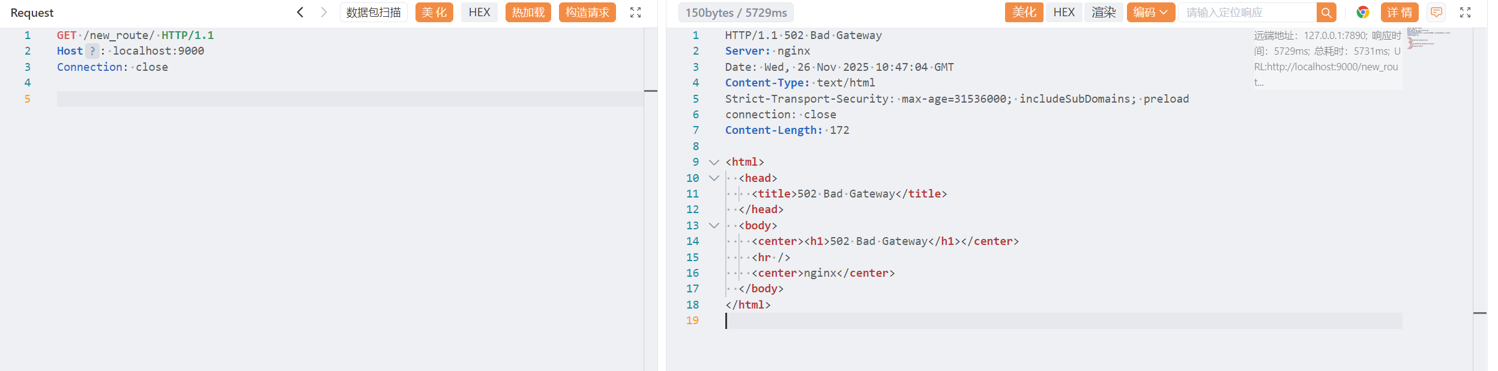This screenshot has height=371, width=1498.
Task: Click the previous request arrow
Action: pyautogui.click(x=300, y=12)
